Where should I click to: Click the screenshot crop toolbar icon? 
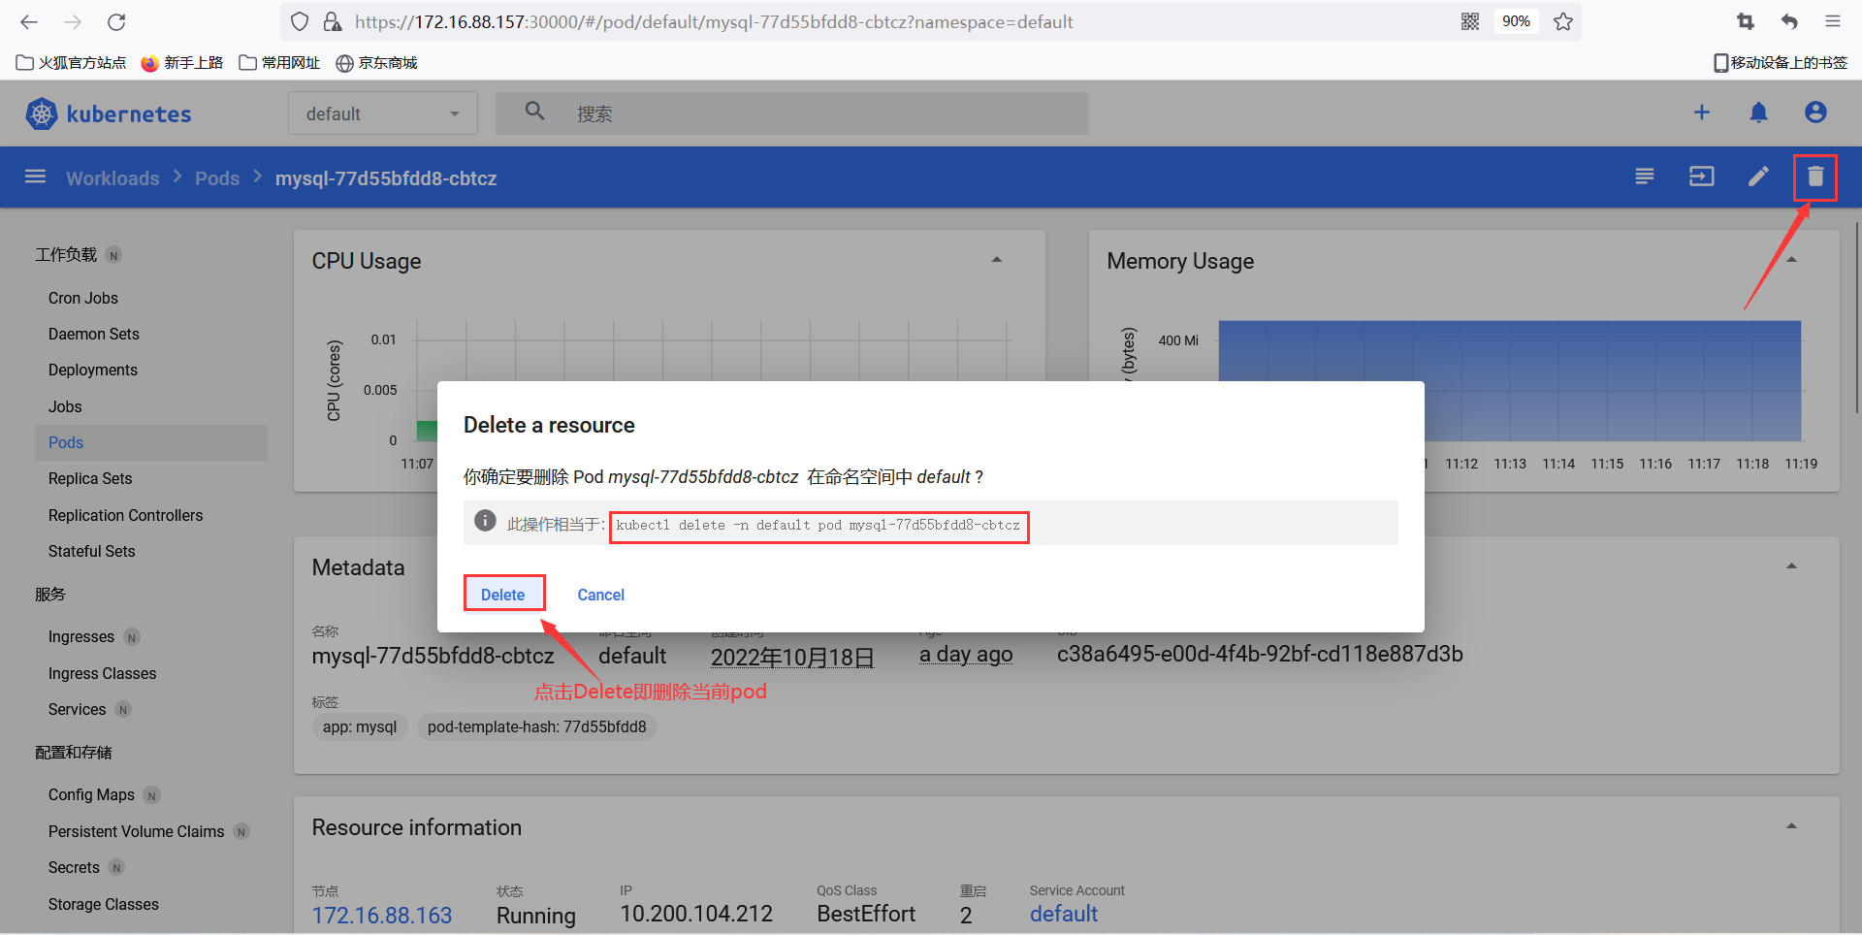(x=1746, y=21)
